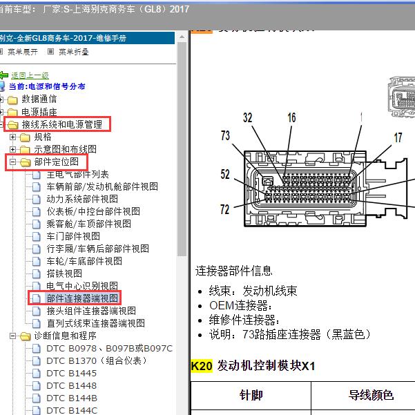Open the 示意图和布线图 folder

[x=65, y=149]
